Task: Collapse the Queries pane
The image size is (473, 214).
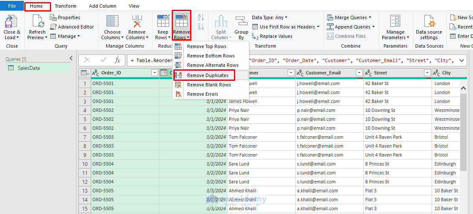Action: (x=71, y=58)
